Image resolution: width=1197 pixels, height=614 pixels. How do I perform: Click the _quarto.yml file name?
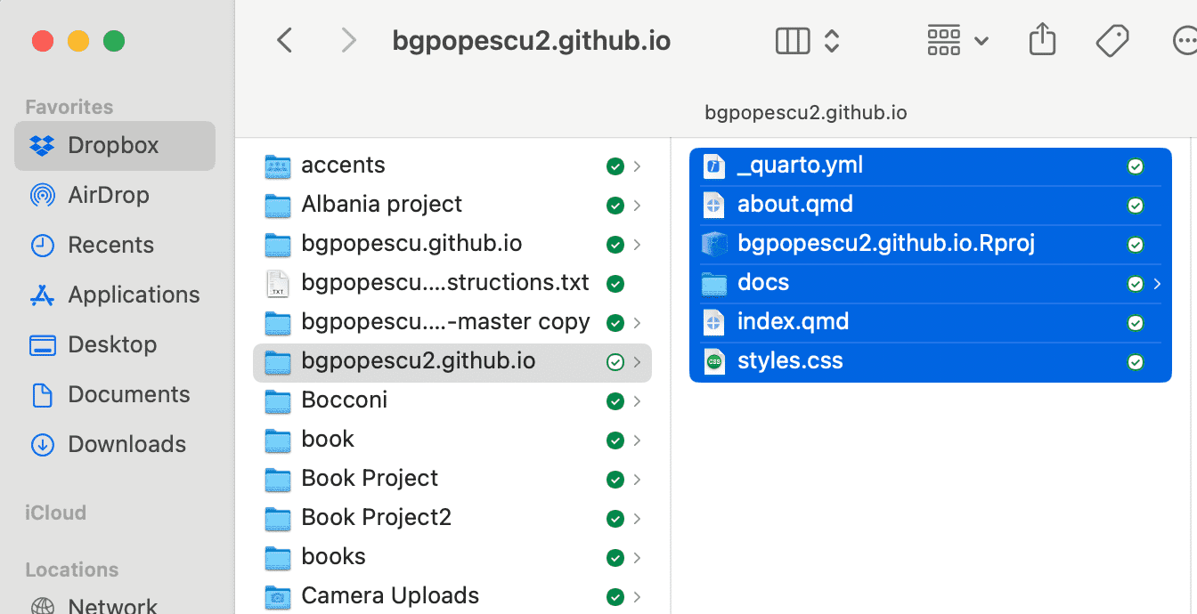[x=800, y=166]
